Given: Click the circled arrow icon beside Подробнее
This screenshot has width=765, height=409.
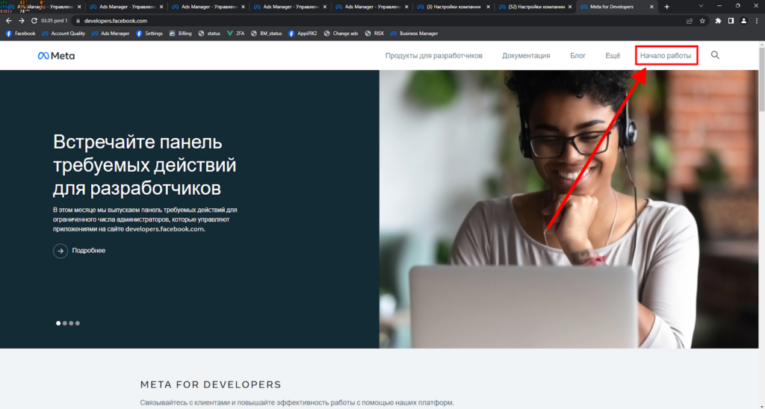Looking at the screenshot, I should pos(61,251).
